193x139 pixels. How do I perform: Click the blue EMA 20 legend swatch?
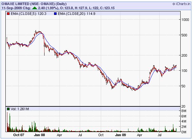[x=55, y=14]
